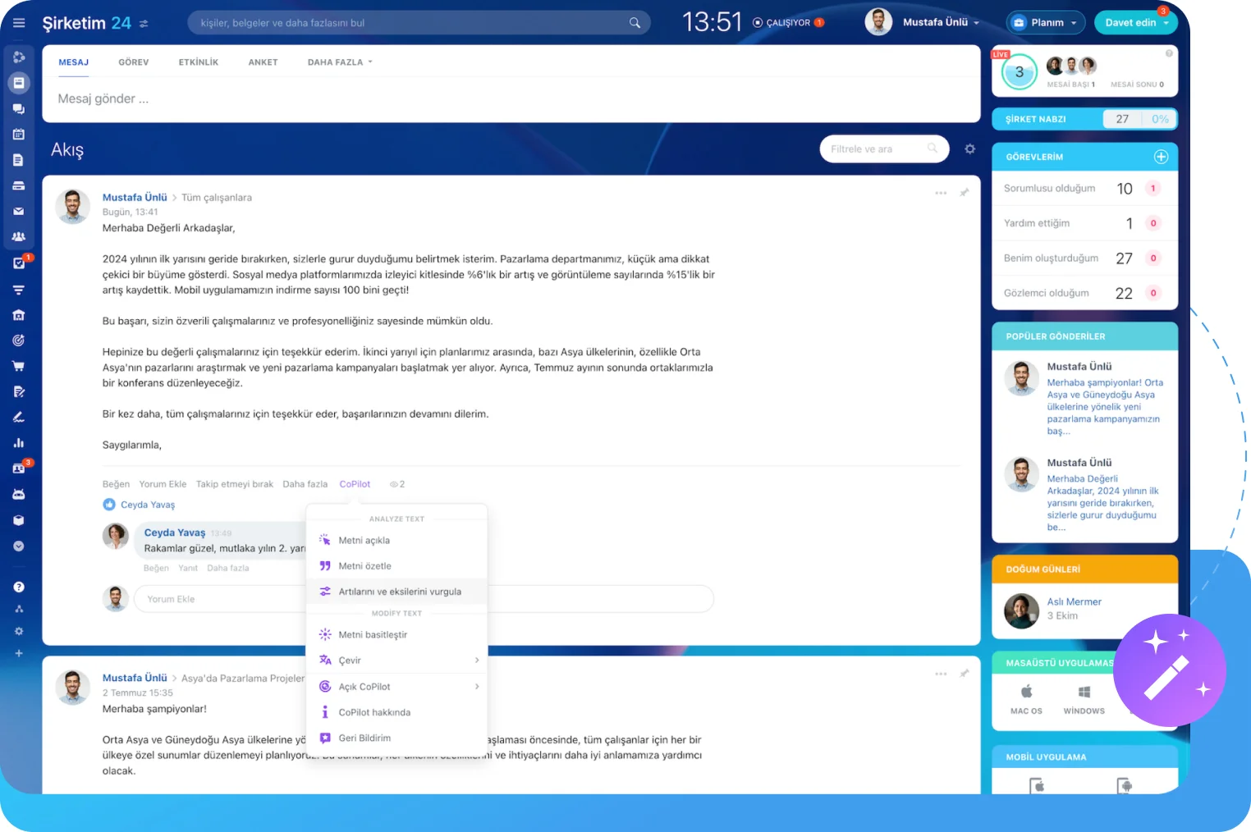This screenshot has width=1251, height=832.
Task: Select Metni özetle from CoPilot menu
Action: click(364, 566)
